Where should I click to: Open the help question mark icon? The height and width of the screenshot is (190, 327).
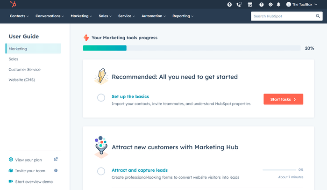coord(261,4)
